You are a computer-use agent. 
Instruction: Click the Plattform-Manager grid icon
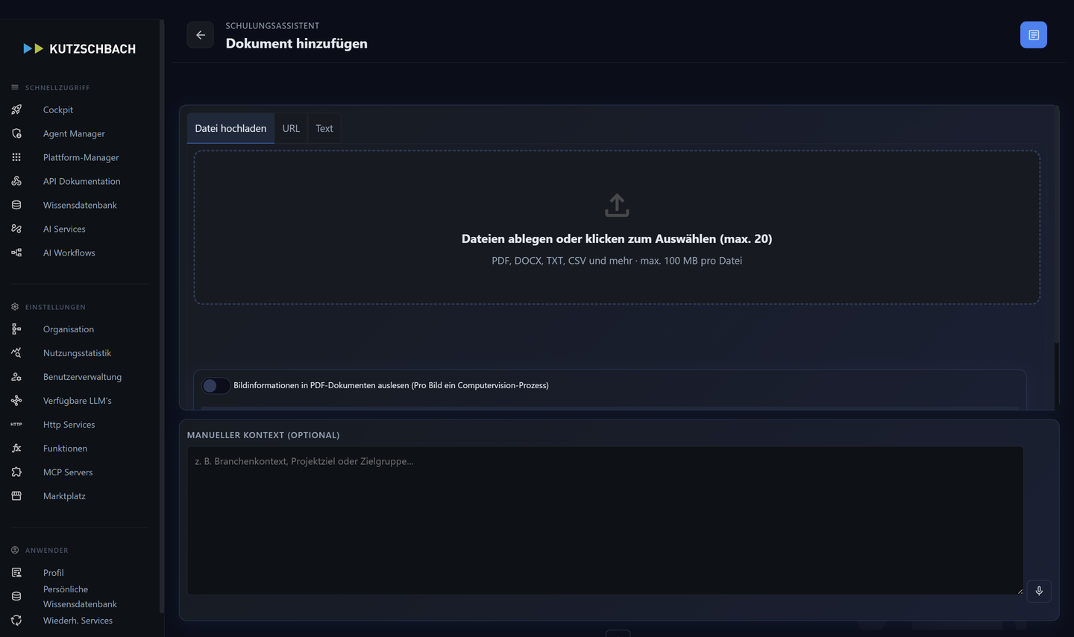coord(16,157)
